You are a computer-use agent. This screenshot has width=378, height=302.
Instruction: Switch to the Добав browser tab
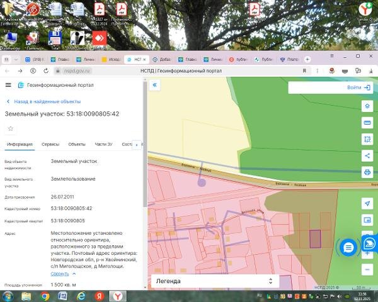[x=162, y=59]
